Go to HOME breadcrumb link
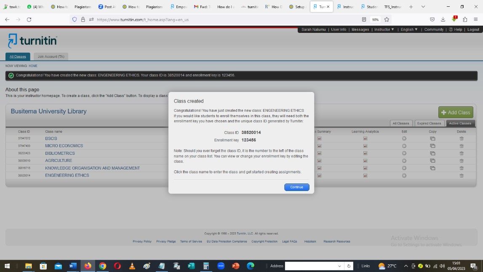Screen dimensions: 483x272 (x=33, y=66)
